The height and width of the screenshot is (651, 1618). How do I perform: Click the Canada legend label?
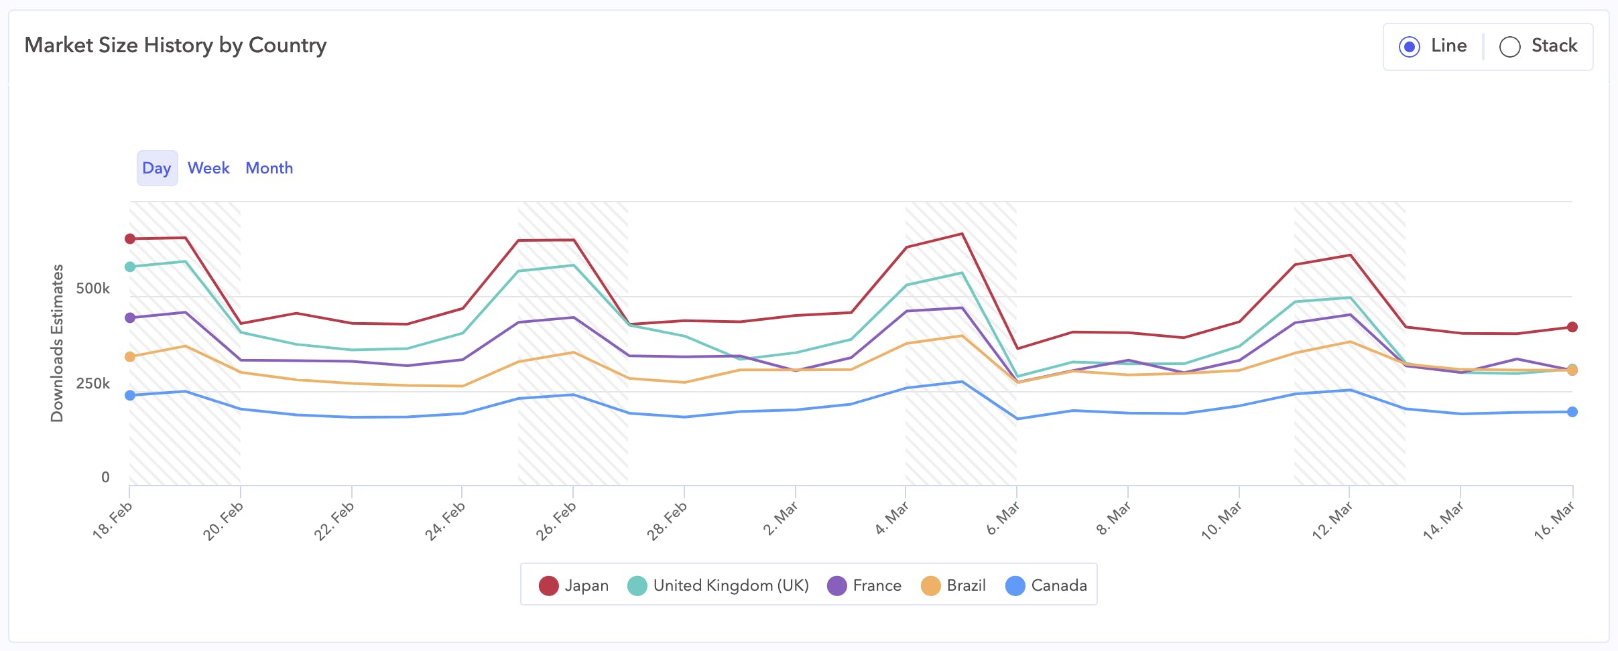click(1059, 585)
